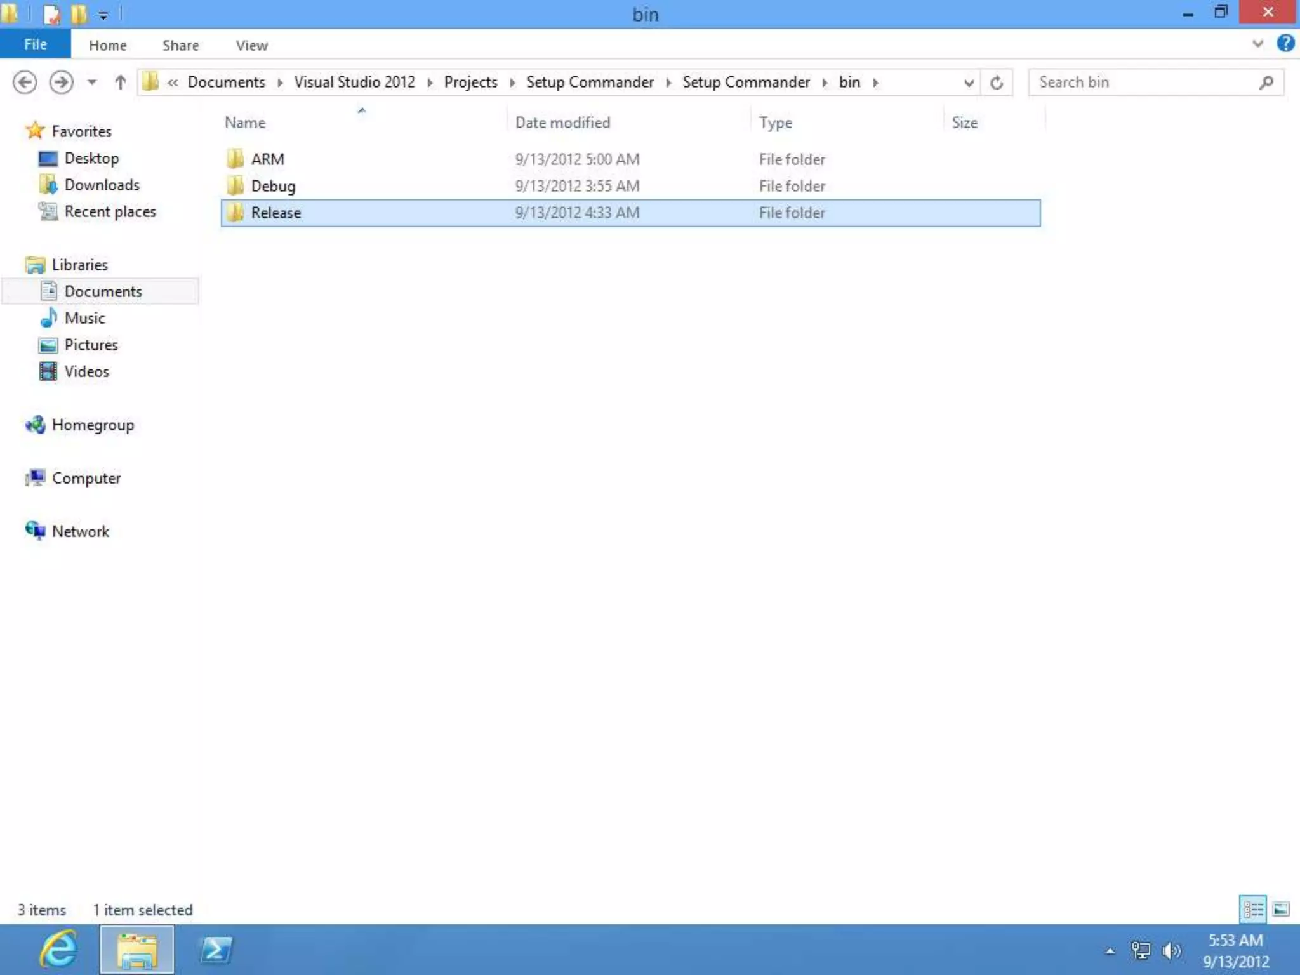Switch to large thumbnails view
Image resolution: width=1300 pixels, height=975 pixels.
coord(1281,909)
